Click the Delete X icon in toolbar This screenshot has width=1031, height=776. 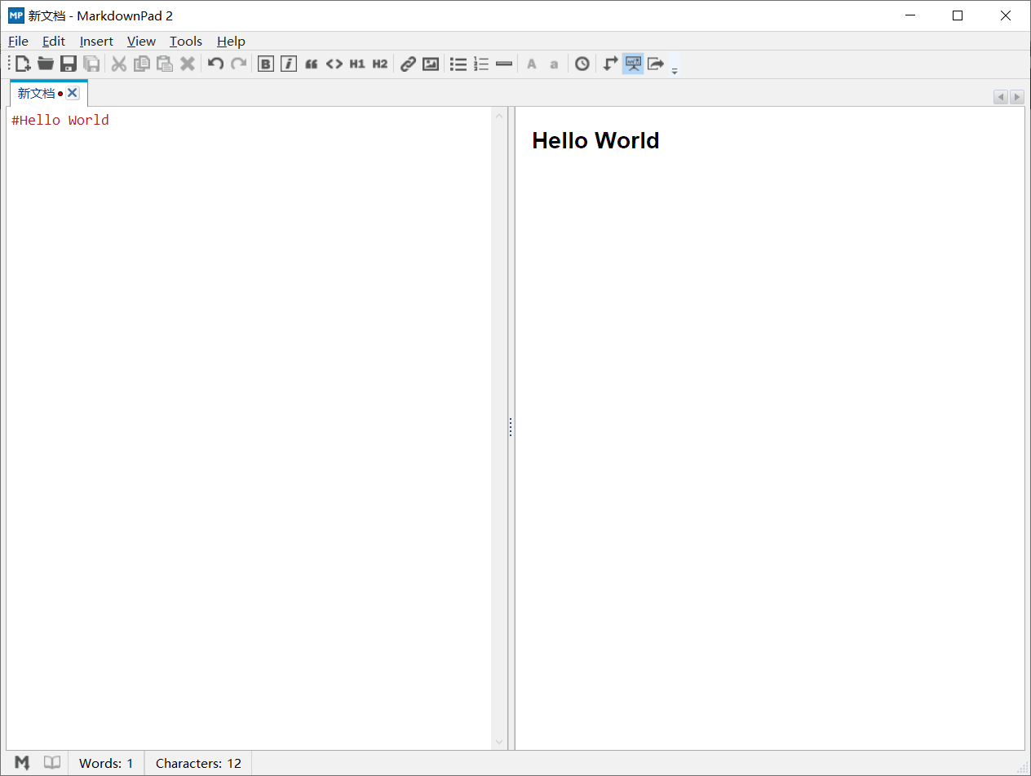pos(188,64)
